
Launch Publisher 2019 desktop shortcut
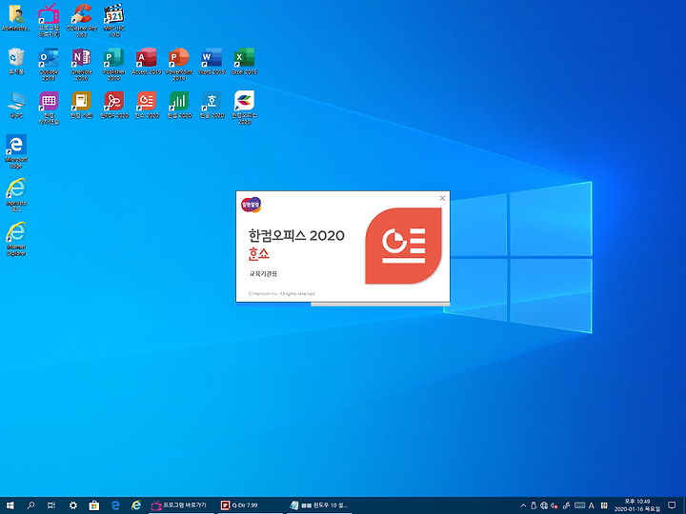(113, 64)
